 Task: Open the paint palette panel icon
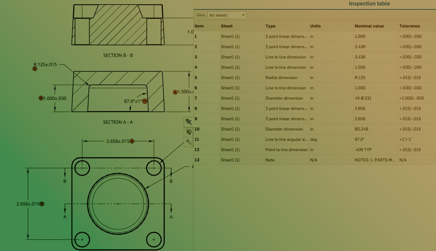tap(188, 132)
